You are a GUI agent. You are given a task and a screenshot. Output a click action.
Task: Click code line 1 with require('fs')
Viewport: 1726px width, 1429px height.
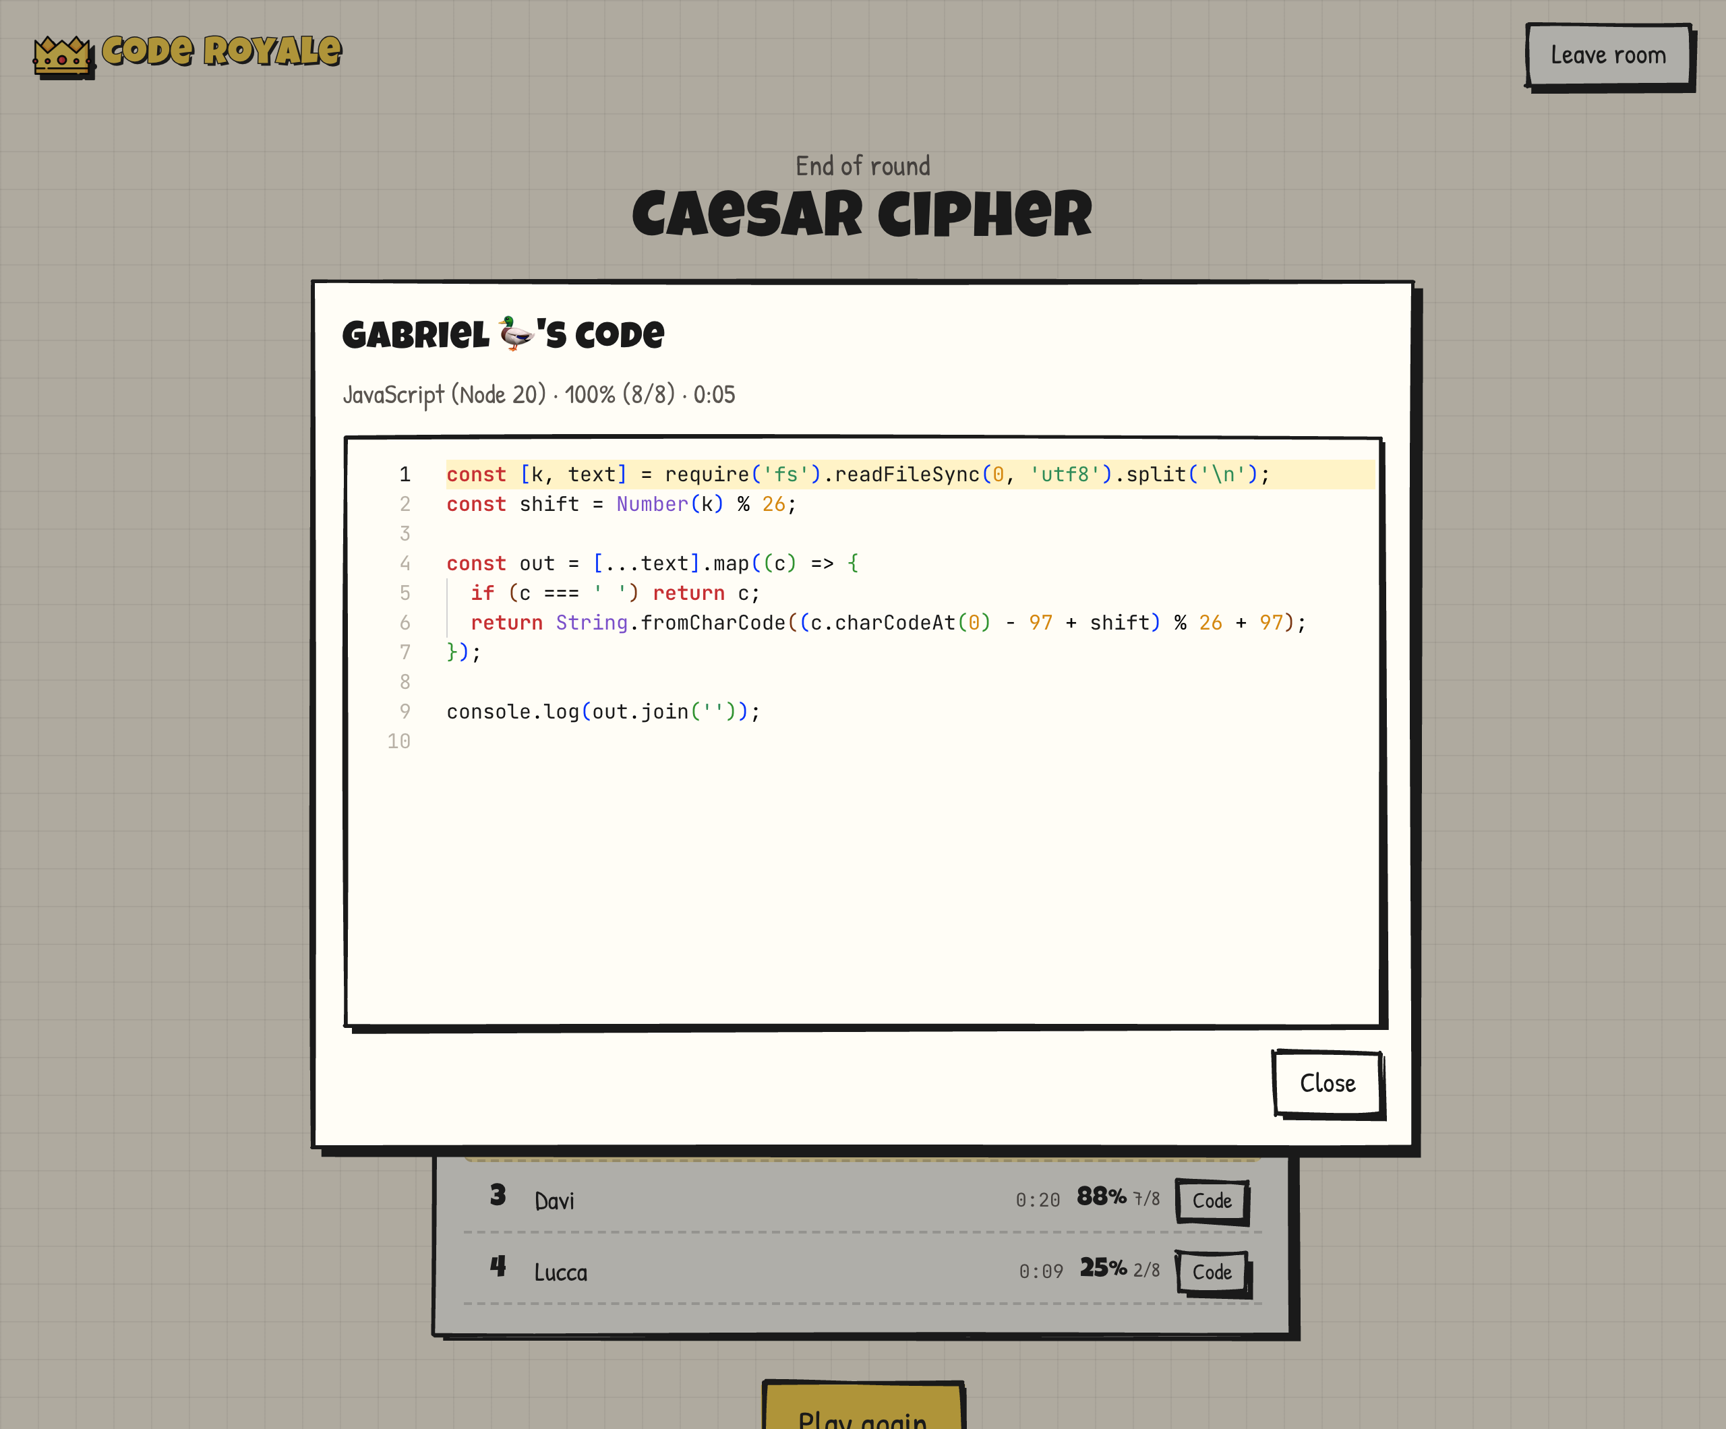click(x=857, y=474)
